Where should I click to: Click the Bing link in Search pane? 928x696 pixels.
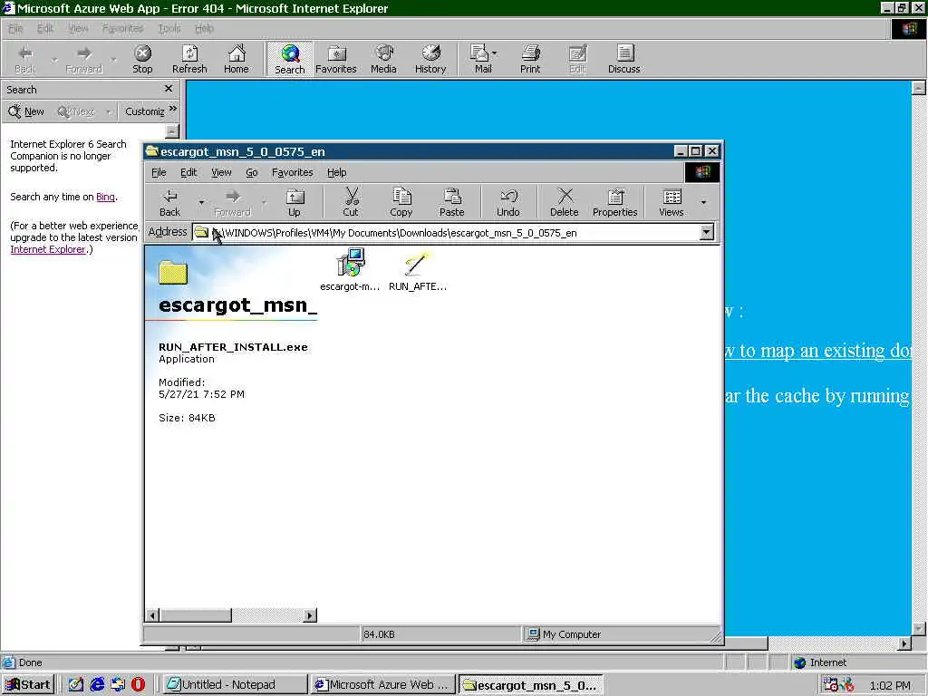(x=105, y=197)
